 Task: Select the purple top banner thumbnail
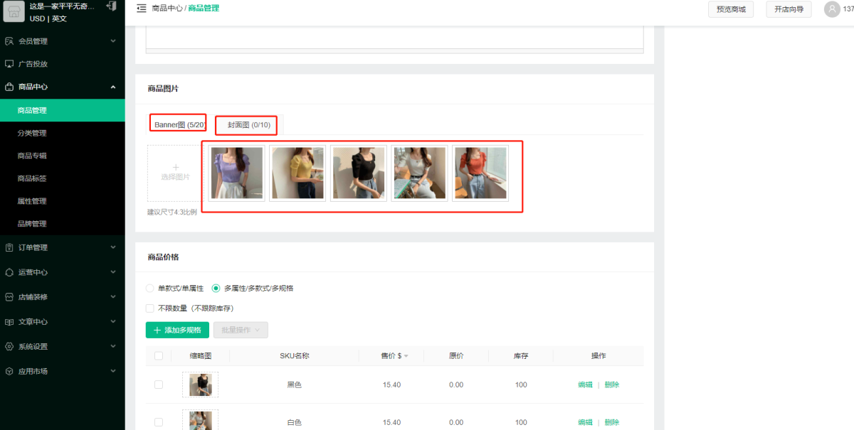[236, 173]
